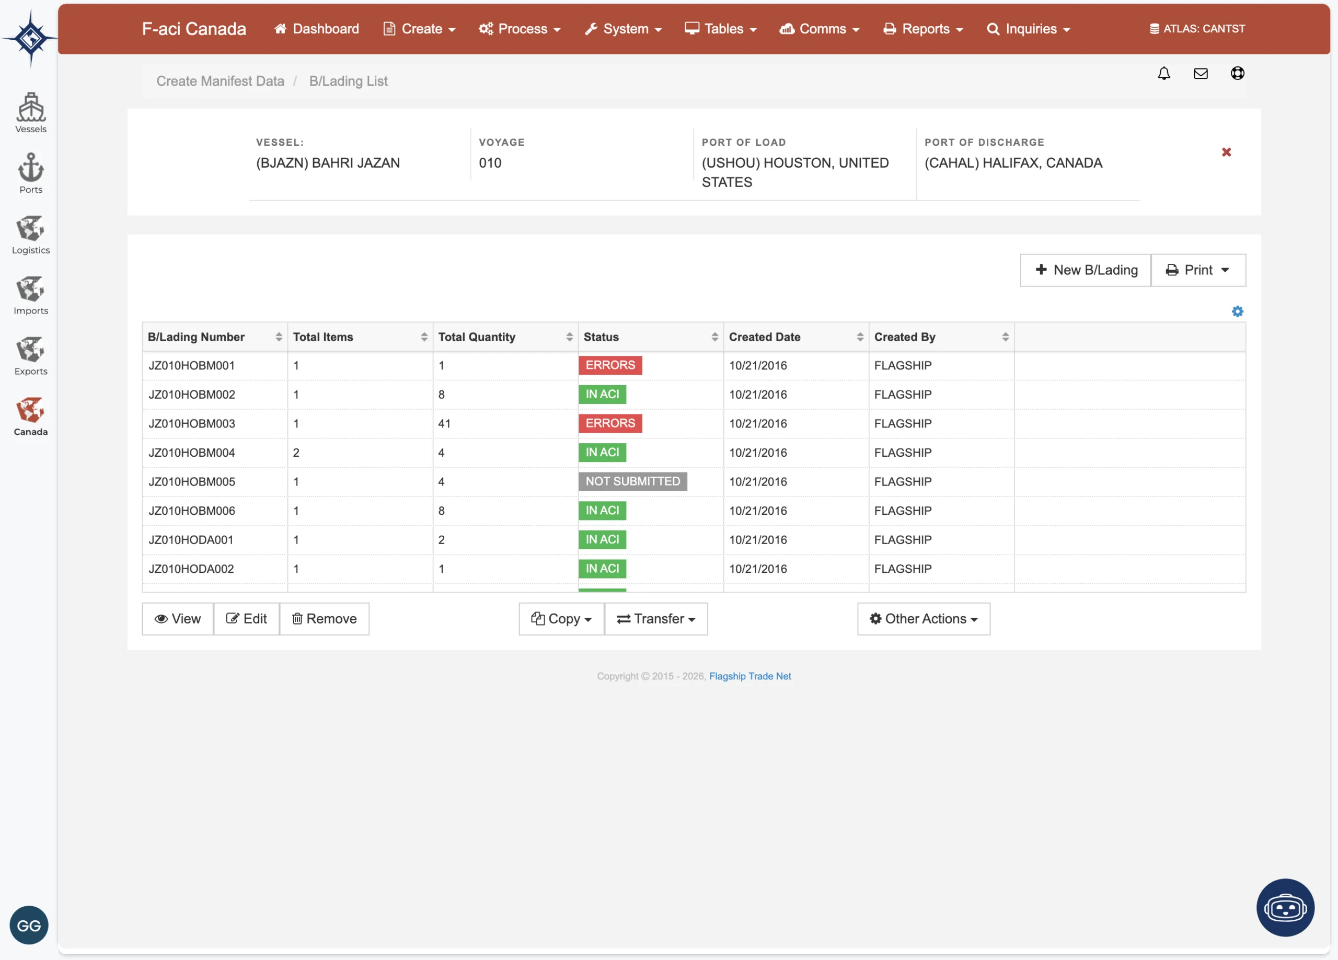This screenshot has height=960, width=1338.
Task: Open the Logistics sidebar icon
Action: [x=31, y=234]
